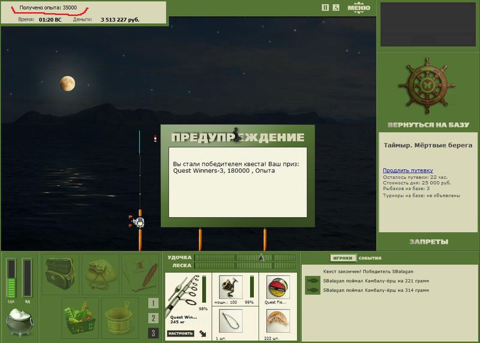
Task: Switch to tackle slot 2
Action: pyautogui.click(x=153, y=318)
